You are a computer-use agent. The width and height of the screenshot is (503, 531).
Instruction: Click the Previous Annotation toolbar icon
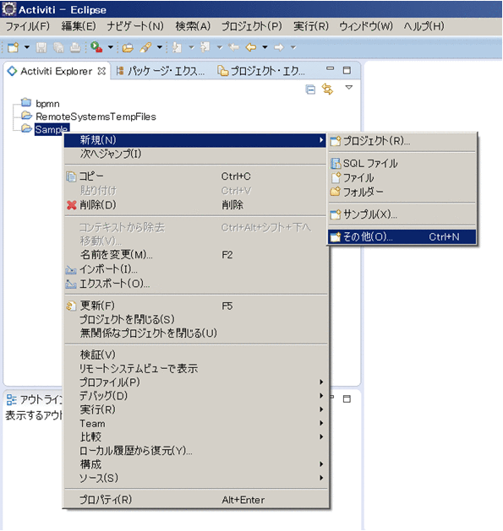pyautogui.click(x=205, y=47)
